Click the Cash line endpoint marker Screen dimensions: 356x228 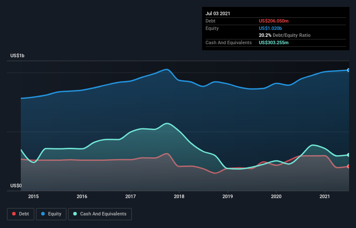click(349, 155)
